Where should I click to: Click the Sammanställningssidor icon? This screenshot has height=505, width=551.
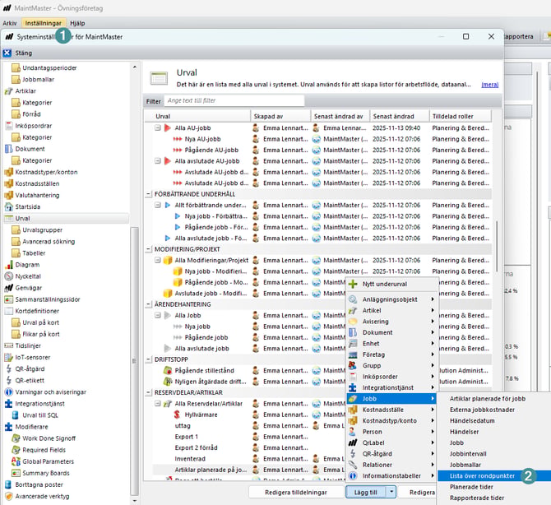8,299
